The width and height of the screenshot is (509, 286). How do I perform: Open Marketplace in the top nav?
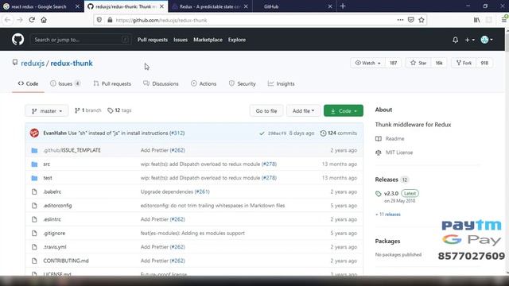tap(208, 40)
